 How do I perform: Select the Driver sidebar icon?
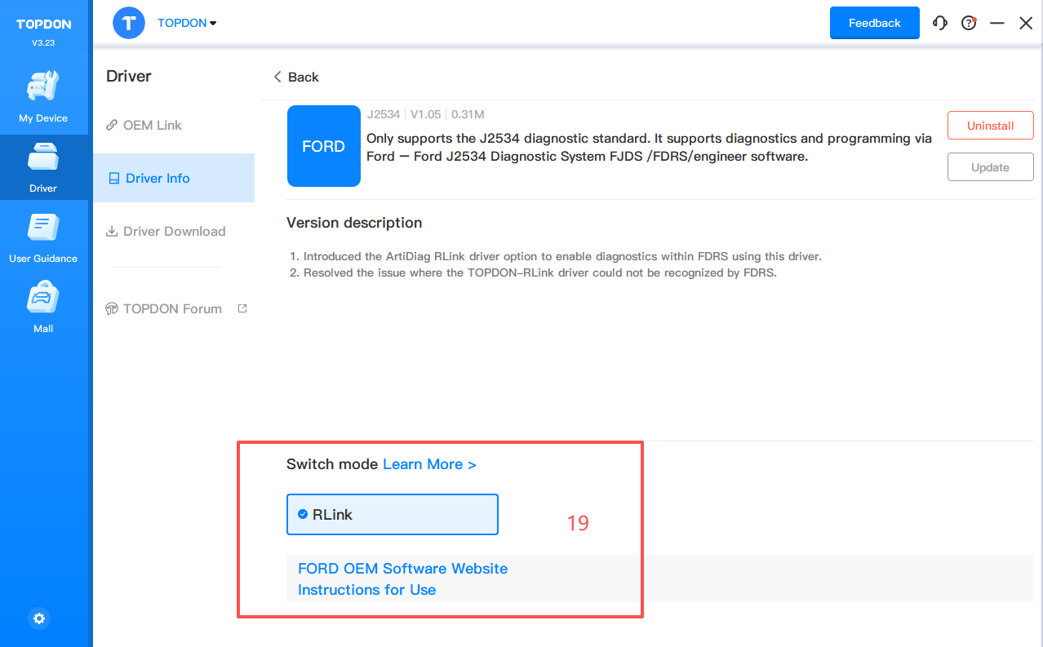pyautogui.click(x=43, y=166)
